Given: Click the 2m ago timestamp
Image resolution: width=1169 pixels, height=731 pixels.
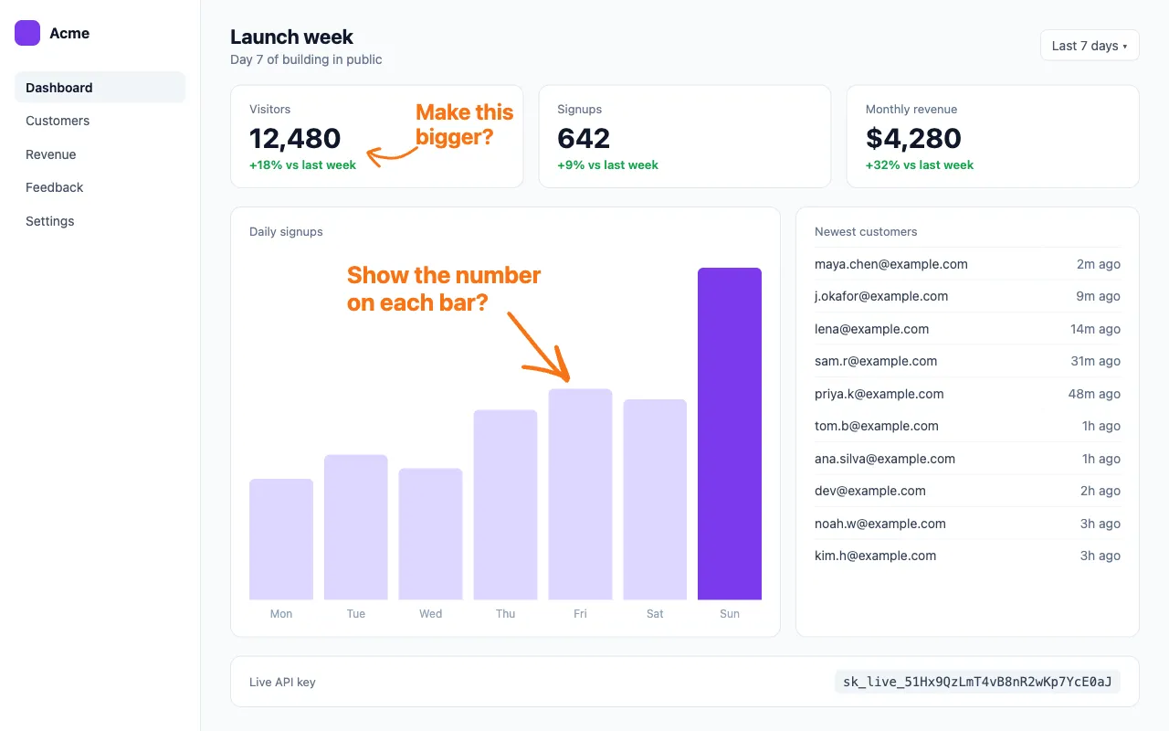Looking at the screenshot, I should (1099, 264).
